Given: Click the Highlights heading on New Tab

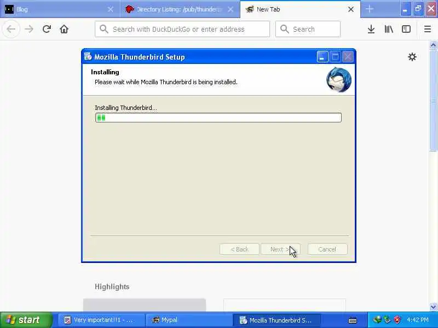Looking at the screenshot, I should pyautogui.click(x=112, y=286).
